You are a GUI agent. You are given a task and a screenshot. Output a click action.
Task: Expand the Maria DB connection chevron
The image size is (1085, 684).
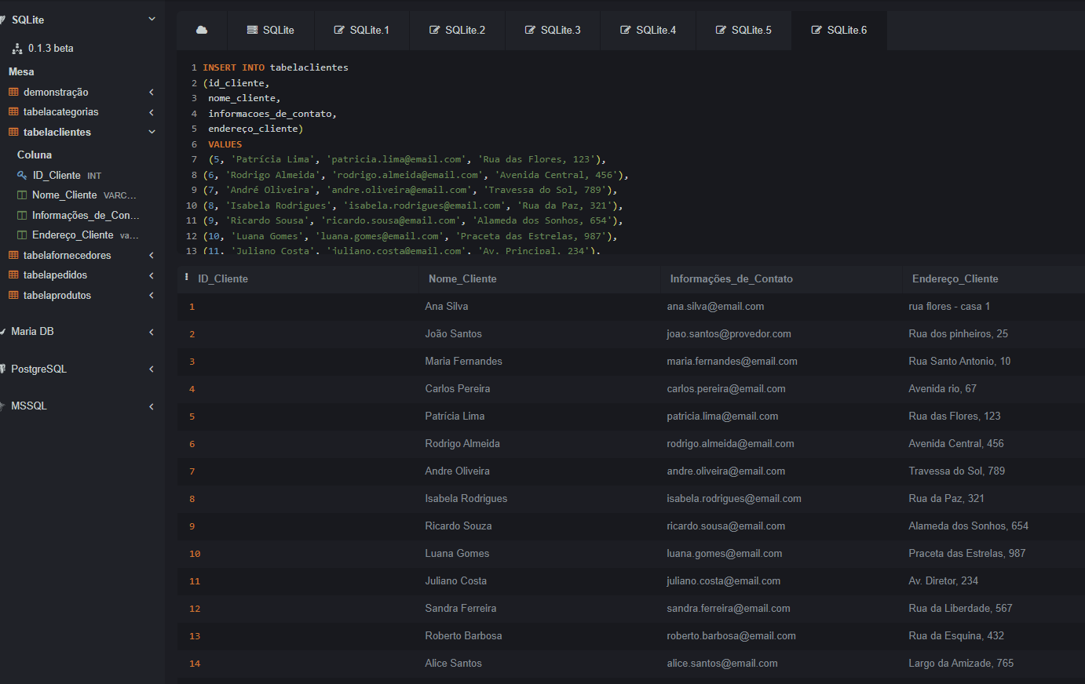tap(152, 332)
